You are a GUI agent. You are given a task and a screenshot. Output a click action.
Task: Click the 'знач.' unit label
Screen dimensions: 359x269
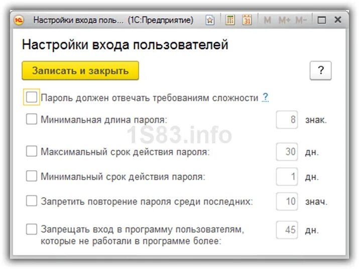(316, 202)
